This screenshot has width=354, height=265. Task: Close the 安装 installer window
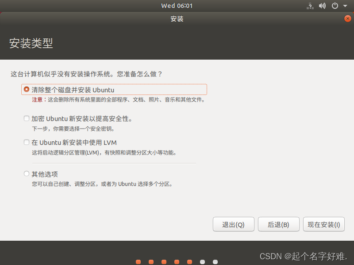347,19
